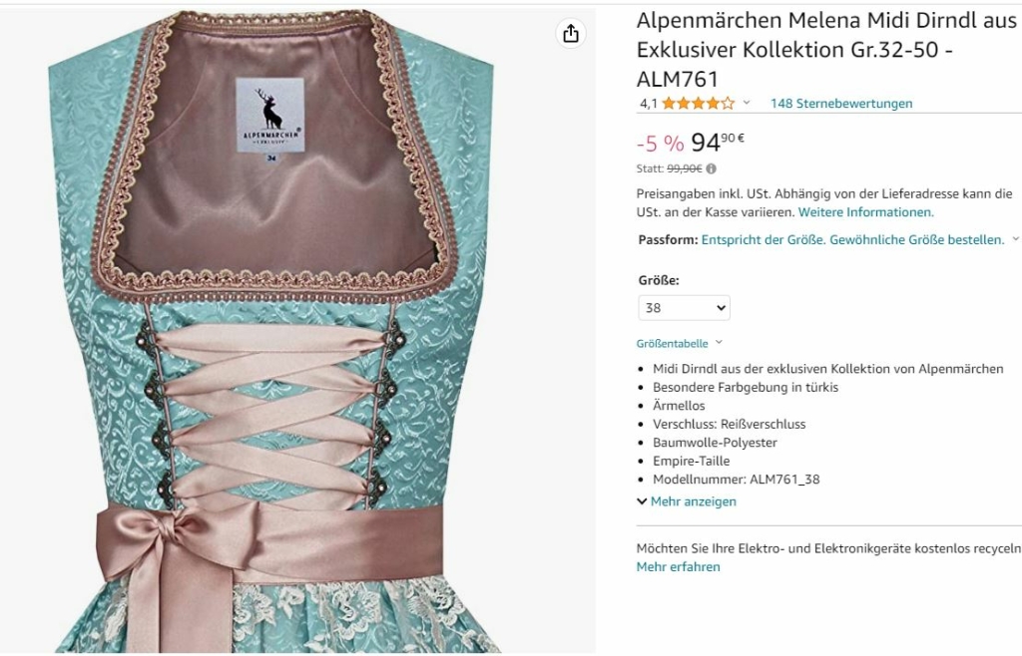Viewport: 1022px width, 656px height.
Task: Click the share icon on product image
Action: tap(570, 33)
